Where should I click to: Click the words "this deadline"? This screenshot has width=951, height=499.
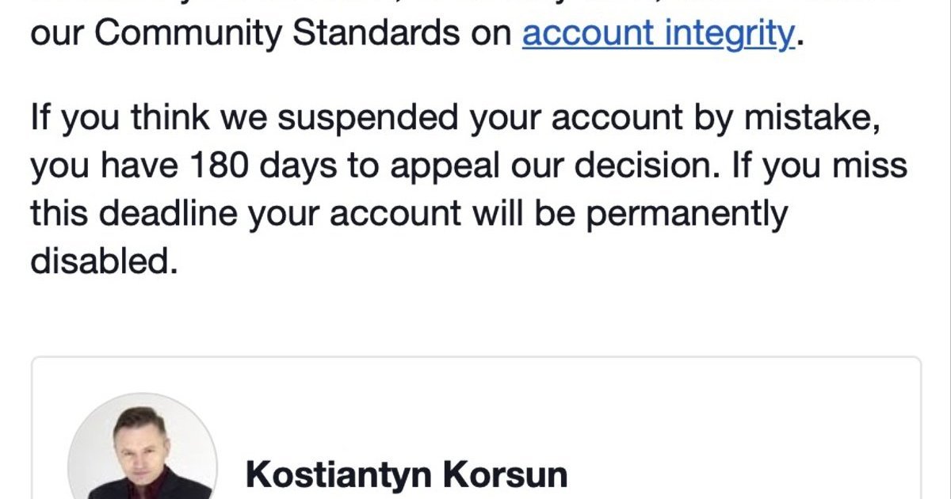pyautogui.click(x=135, y=214)
